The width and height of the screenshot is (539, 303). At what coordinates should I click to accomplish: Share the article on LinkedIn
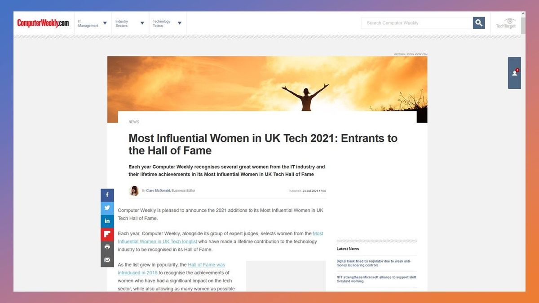click(107, 220)
